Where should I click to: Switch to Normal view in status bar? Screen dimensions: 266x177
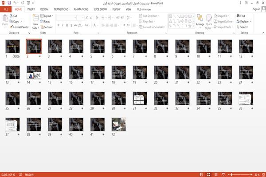pos(201,174)
